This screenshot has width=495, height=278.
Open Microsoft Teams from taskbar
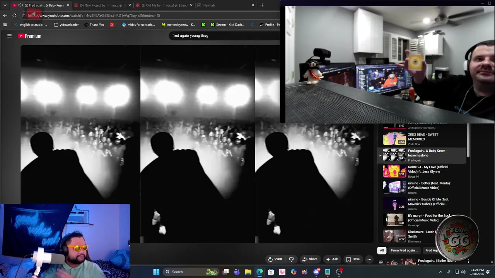(237, 272)
